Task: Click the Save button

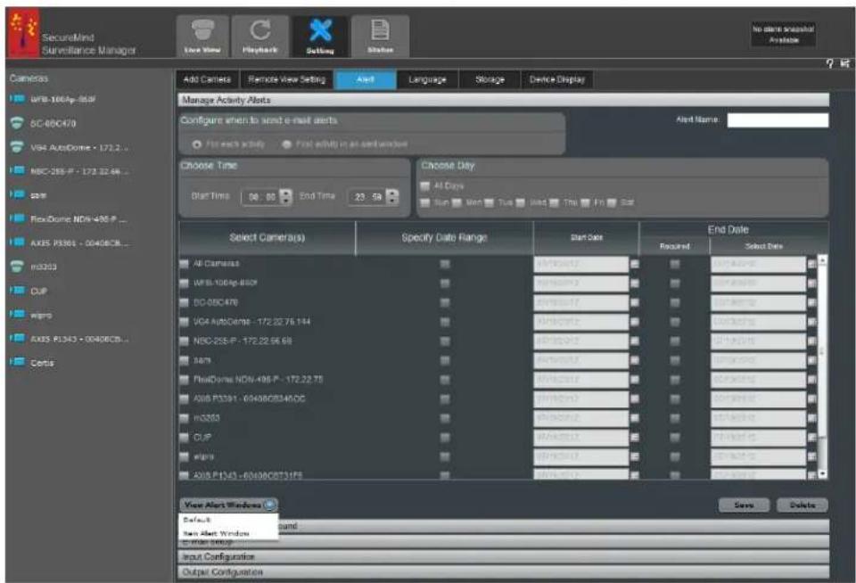Action: click(x=744, y=505)
